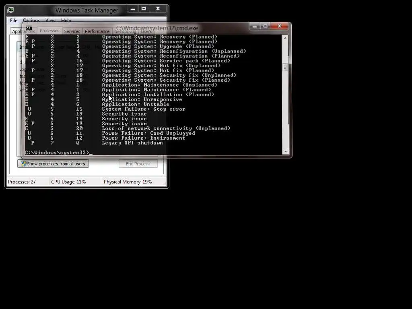The image size is (412, 309).
Task: Minimize the Windows Task Manager window
Action: click(x=133, y=9)
